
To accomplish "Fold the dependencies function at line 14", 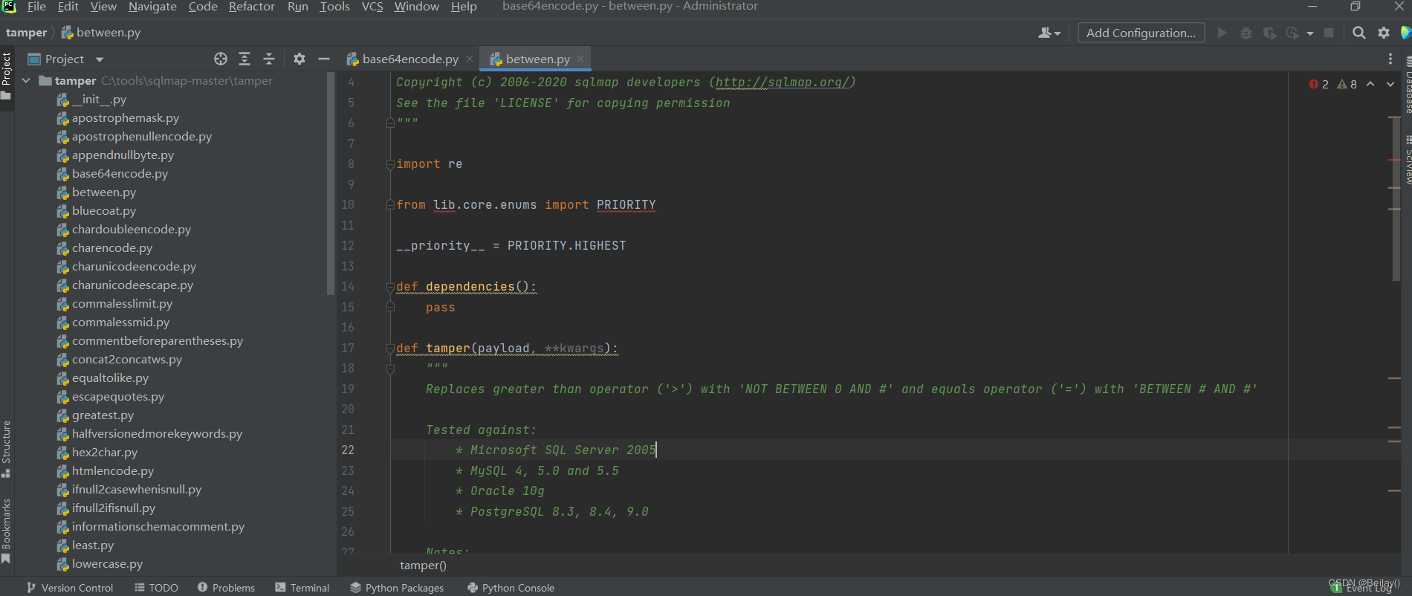I will click(x=390, y=287).
